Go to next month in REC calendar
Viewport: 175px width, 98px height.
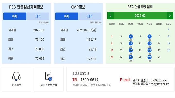[x=170, y=16]
